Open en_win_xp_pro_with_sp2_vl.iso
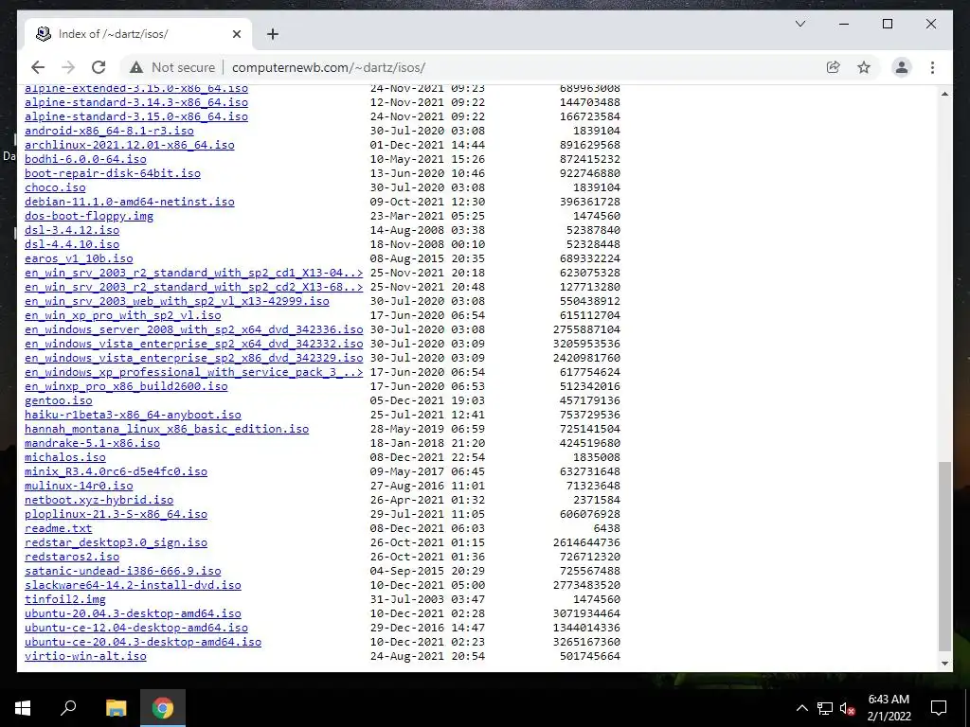Screen dimensions: 970x727 coord(122,316)
